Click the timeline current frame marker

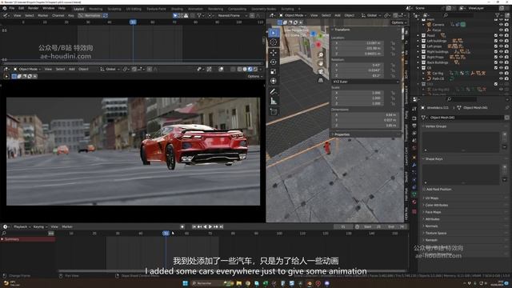(166, 233)
